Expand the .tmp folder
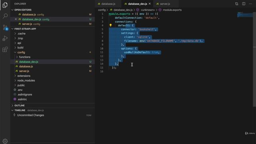Image resolution: width=256 pixels, height=144 pixels. tap(20, 38)
